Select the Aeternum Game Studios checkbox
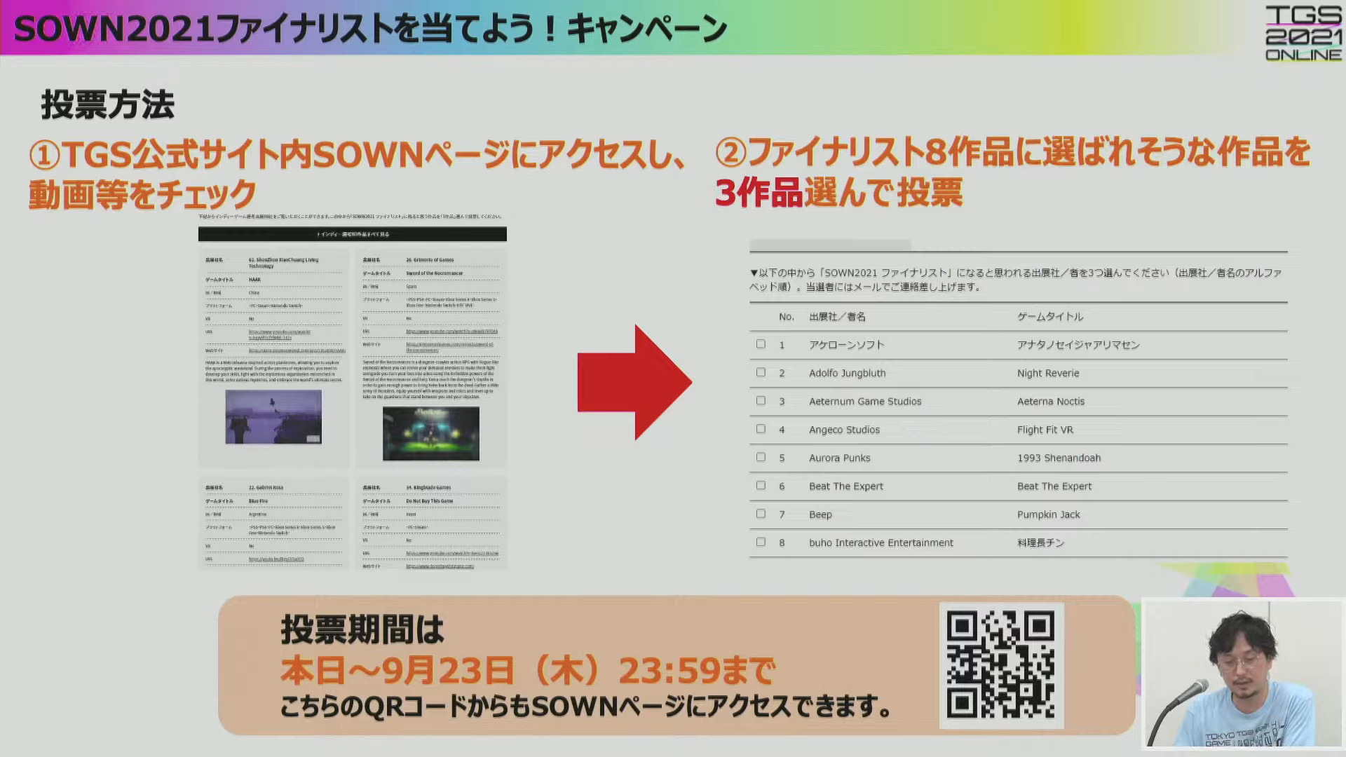 (x=761, y=401)
